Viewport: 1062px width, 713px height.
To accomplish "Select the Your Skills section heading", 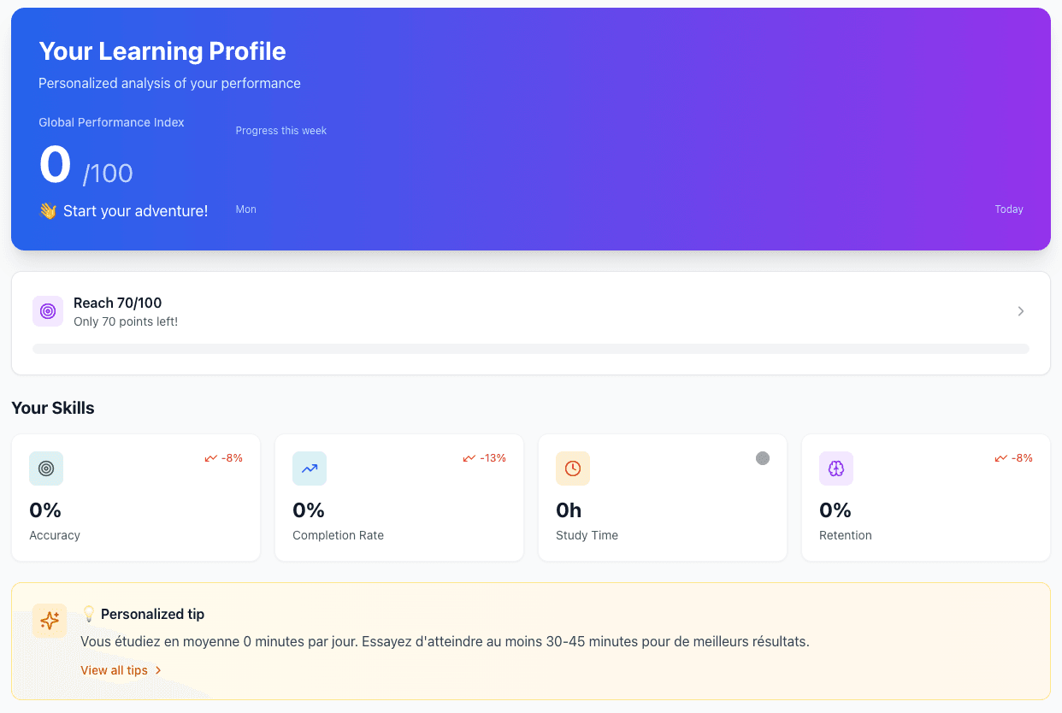I will point(53,408).
